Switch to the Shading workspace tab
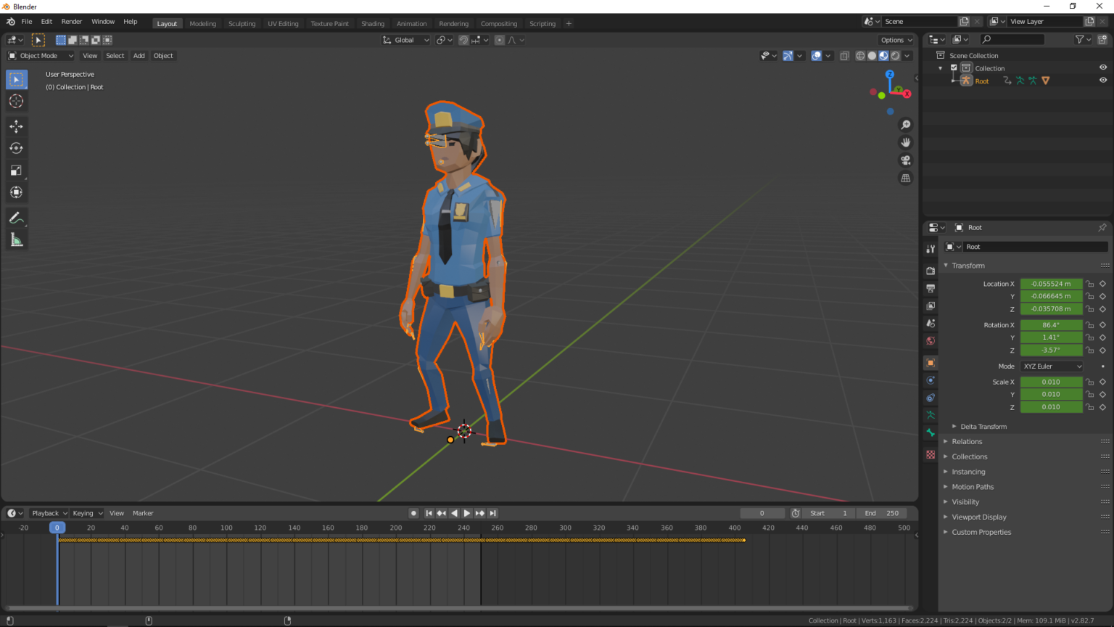The height and width of the screenshot is (627, 1114). point(373,23)
